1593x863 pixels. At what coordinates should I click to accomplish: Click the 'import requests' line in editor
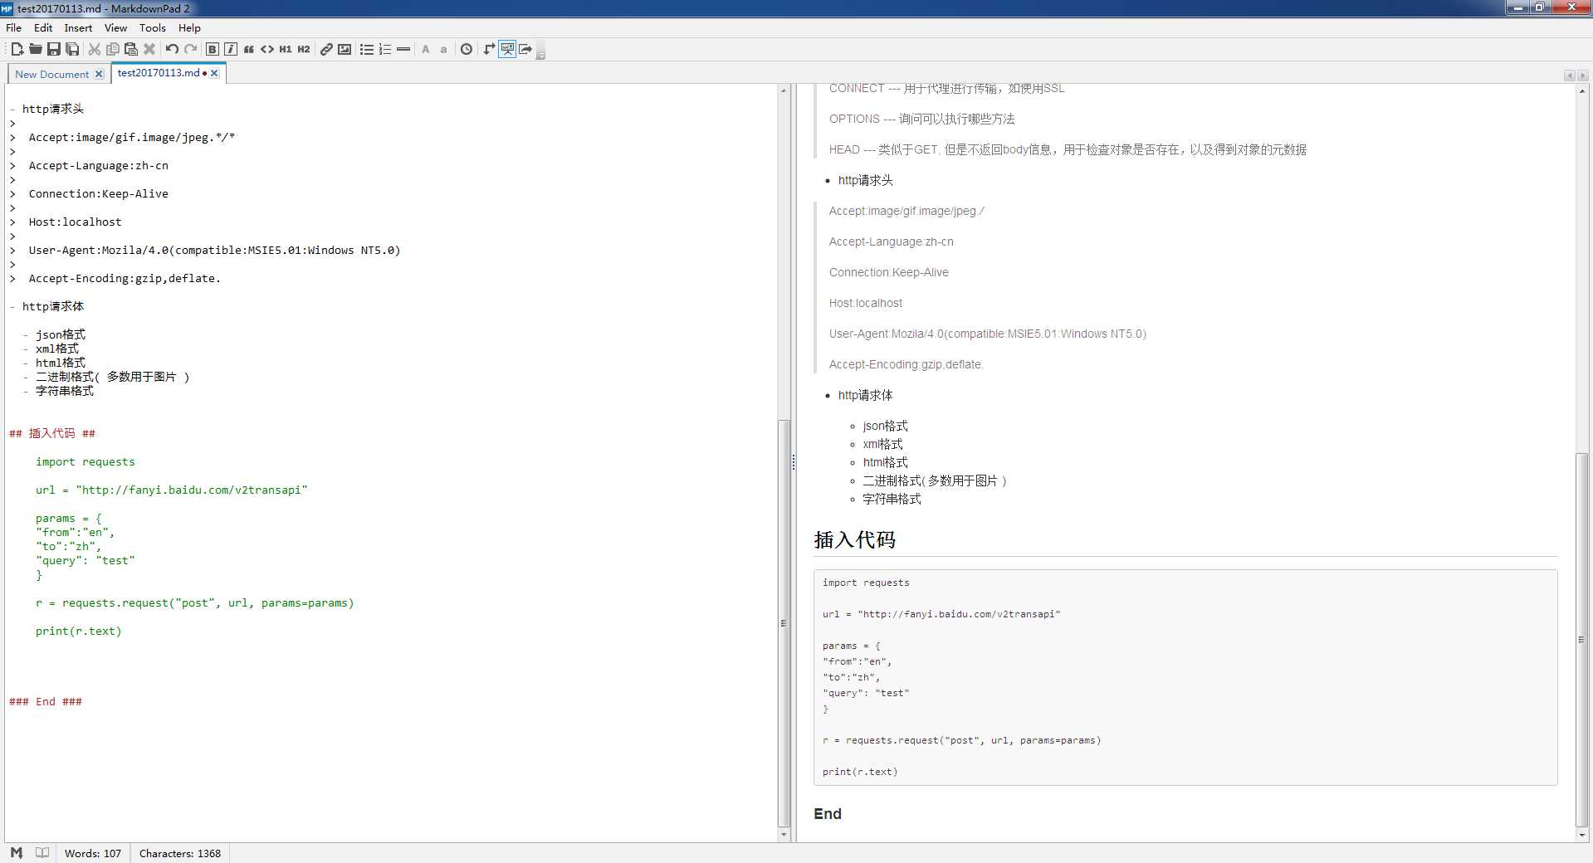click(85, 461)
